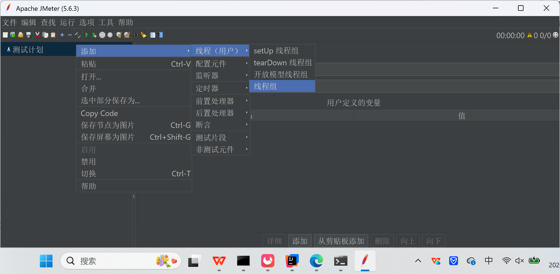The width and height of the screenshot is (560, 274).
Task: Open IntelliJ IDEA from the taskbar
Action: (x=292, y=261)
